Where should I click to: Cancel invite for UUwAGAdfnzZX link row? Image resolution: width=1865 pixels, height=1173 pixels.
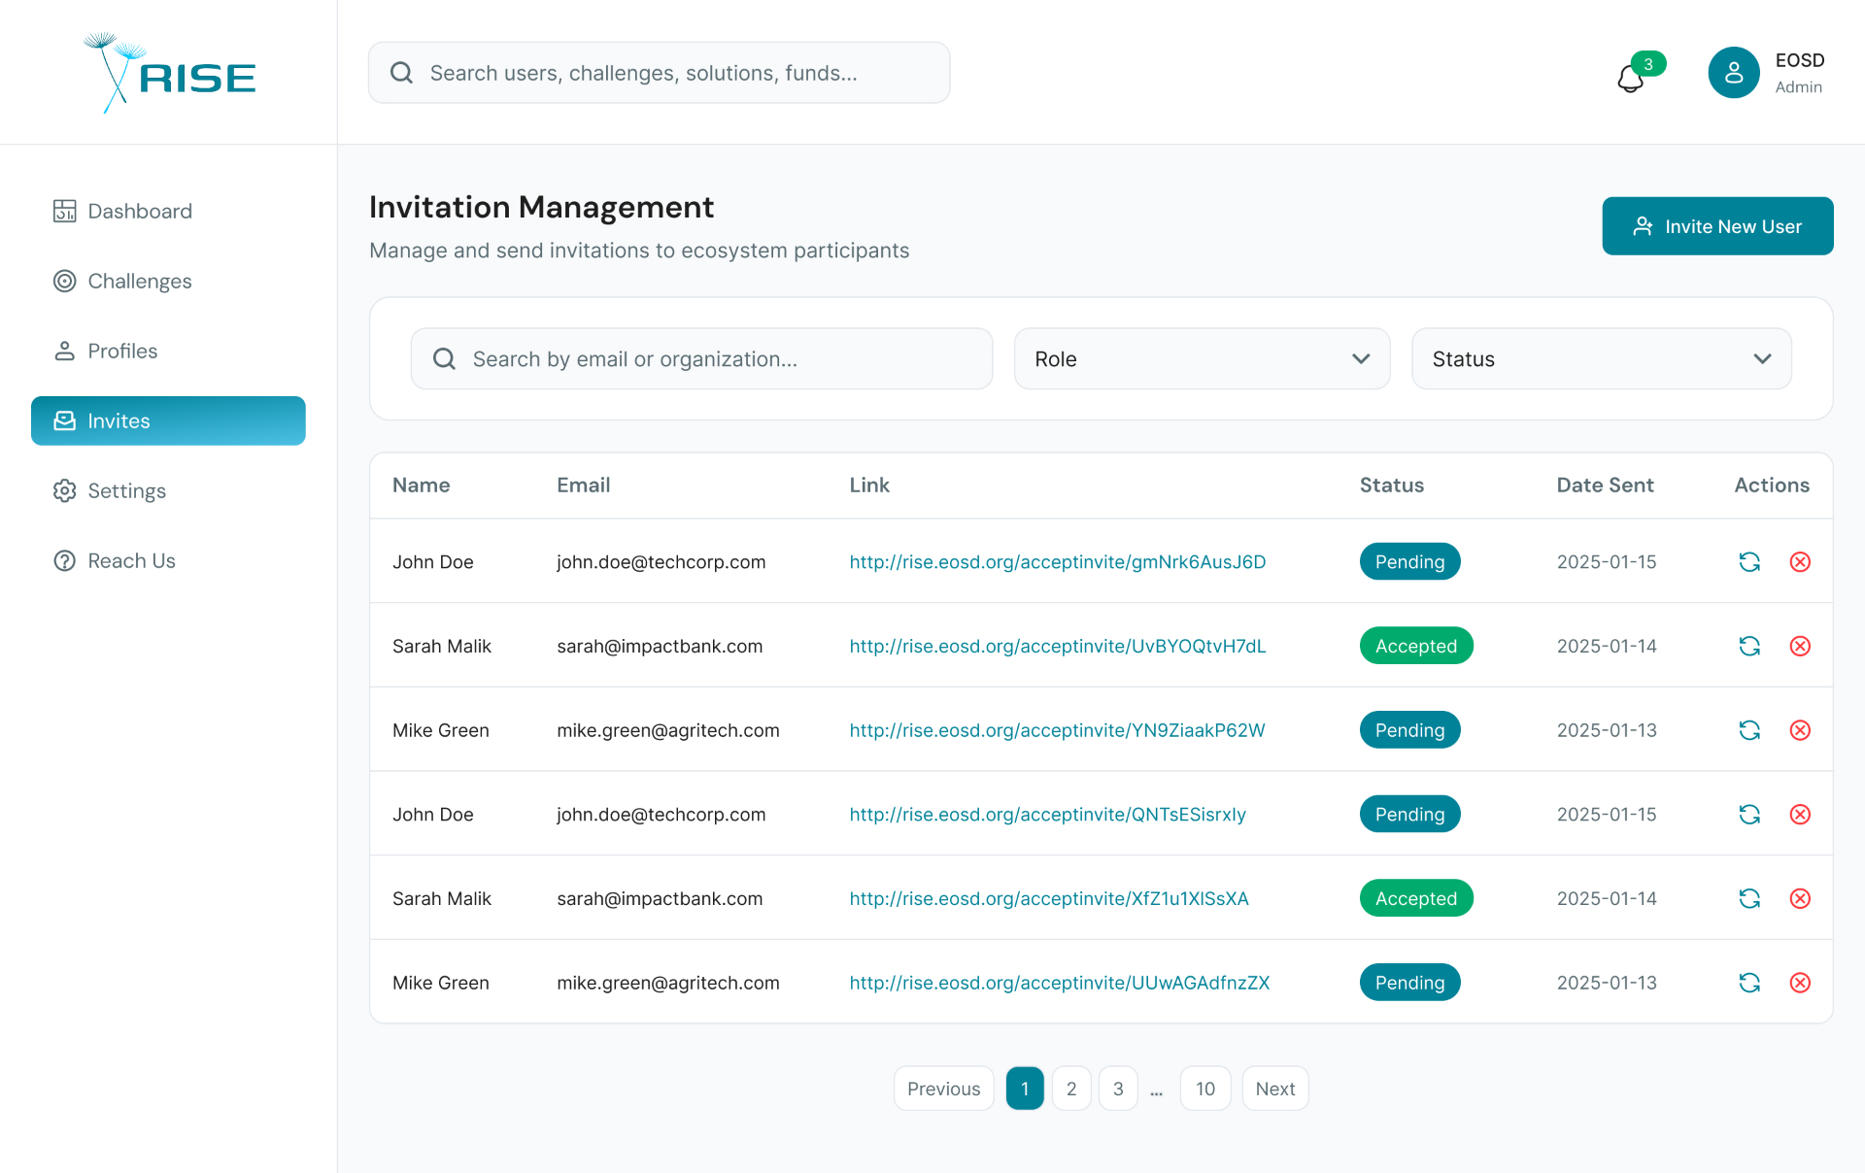click(1800, 983)
